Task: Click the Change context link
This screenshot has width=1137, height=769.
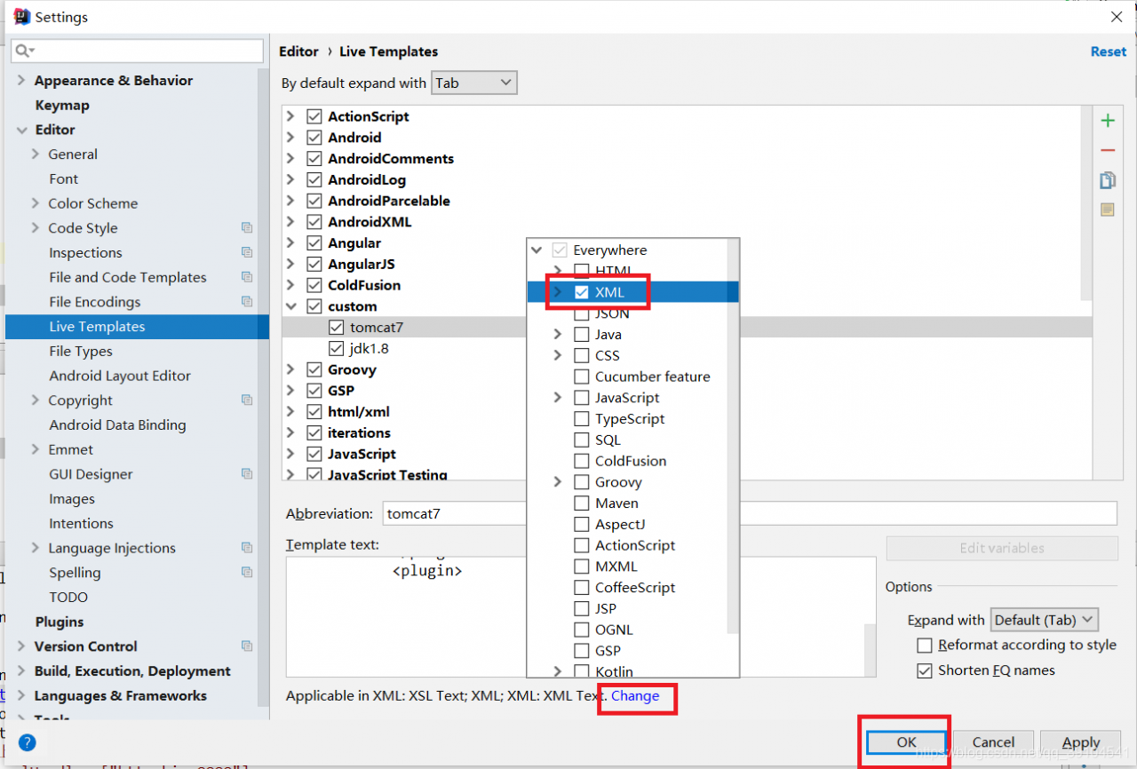Action: pos(635,696)
